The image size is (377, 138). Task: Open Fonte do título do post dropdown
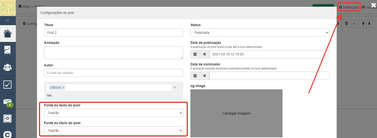113,130
